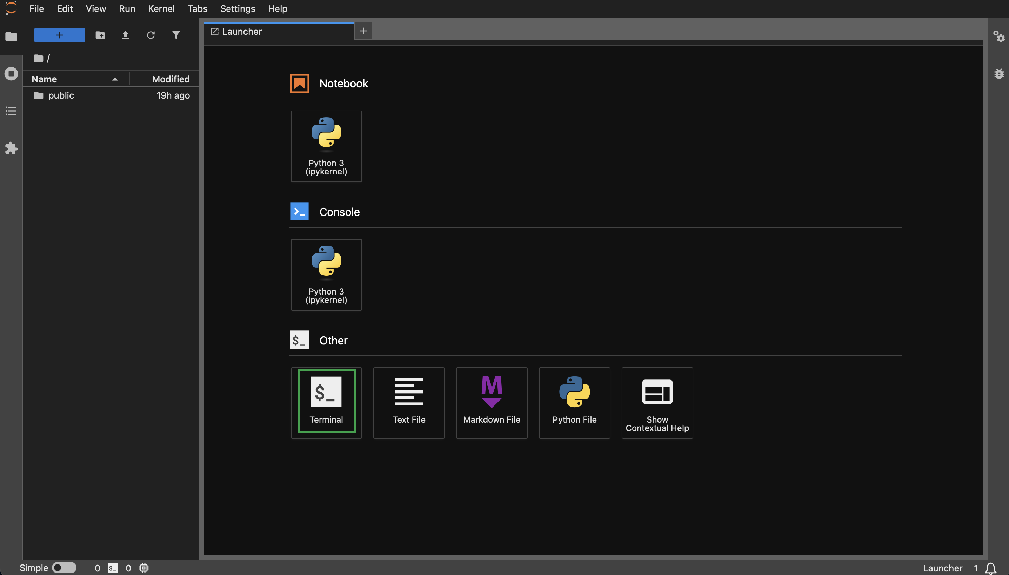Image resolution: width=1009 pixels, height=575 pixels.
Task: Open the Extension Manager sidebar
Action: pyautogui.click(x=11, y=148)
